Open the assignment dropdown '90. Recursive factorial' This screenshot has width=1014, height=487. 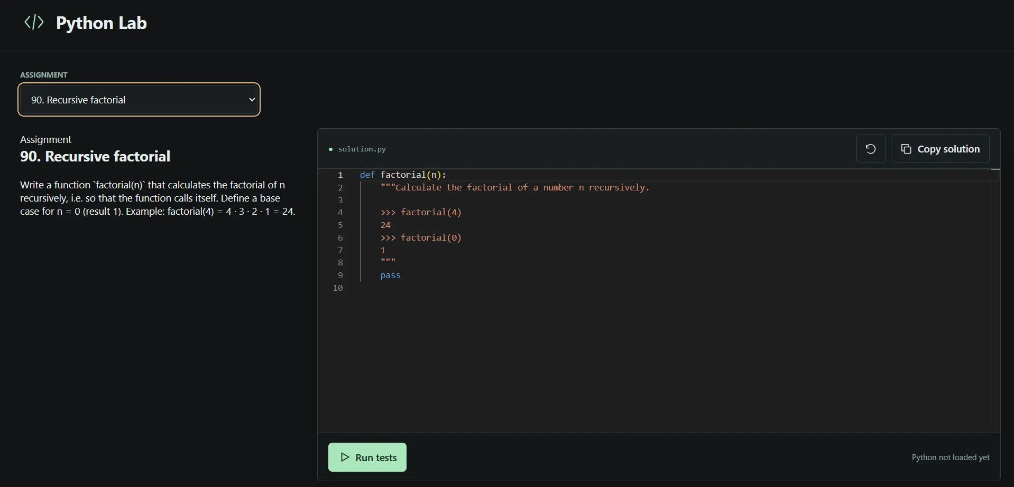[x=139, y=100]
